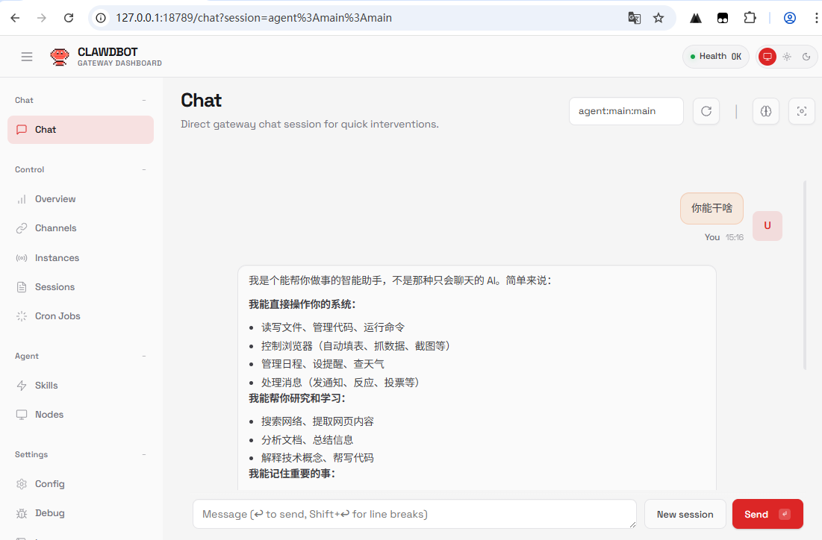Open Cron Jobs from the sidebar
This screenshot has height=540, width=822.
[57, 316]
